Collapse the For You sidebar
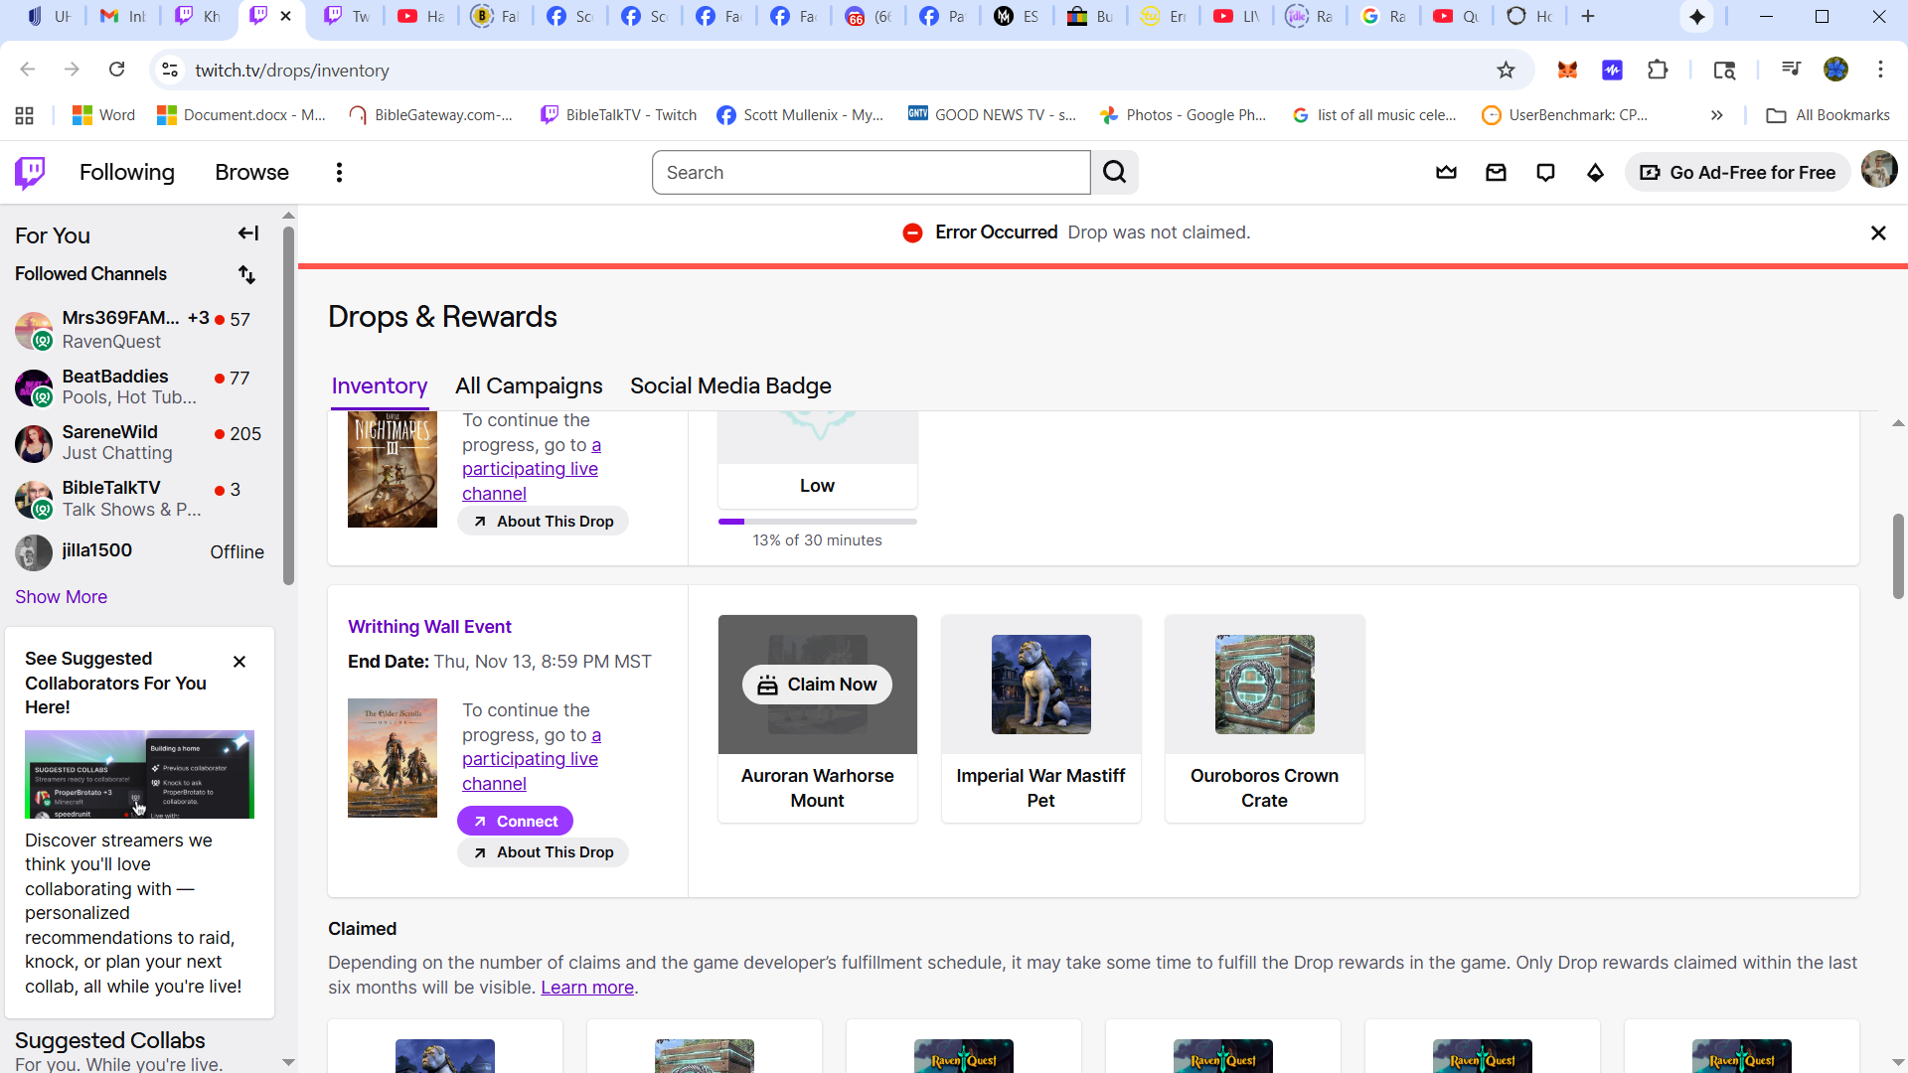Screen dimensions: 1908x1073 coord(247,233)
